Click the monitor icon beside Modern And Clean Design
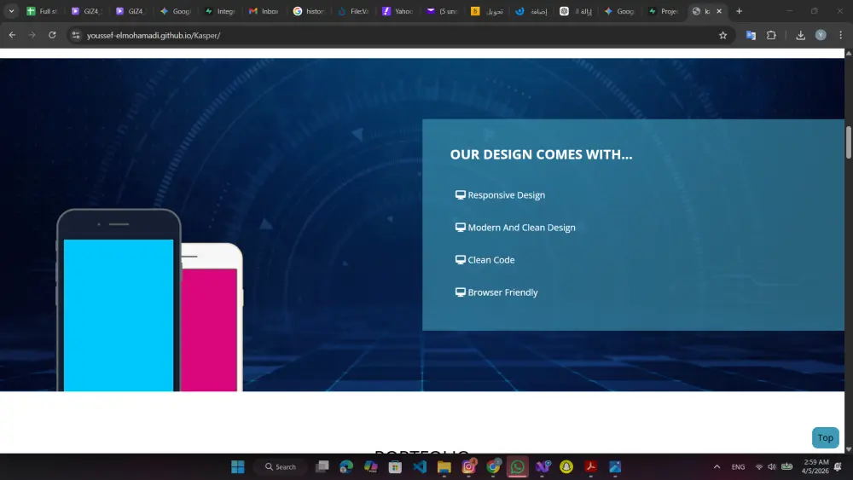Image resolution: width=853 pixels, height=480 pixels. (461, 228)
